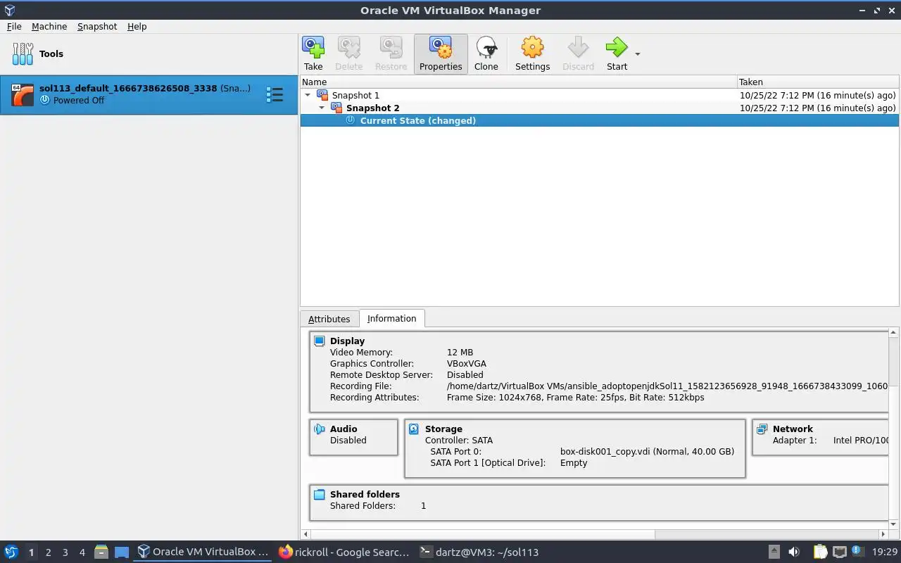
Task: Toggle the snapshot Properties pane button
Action: tap(441, 53)
